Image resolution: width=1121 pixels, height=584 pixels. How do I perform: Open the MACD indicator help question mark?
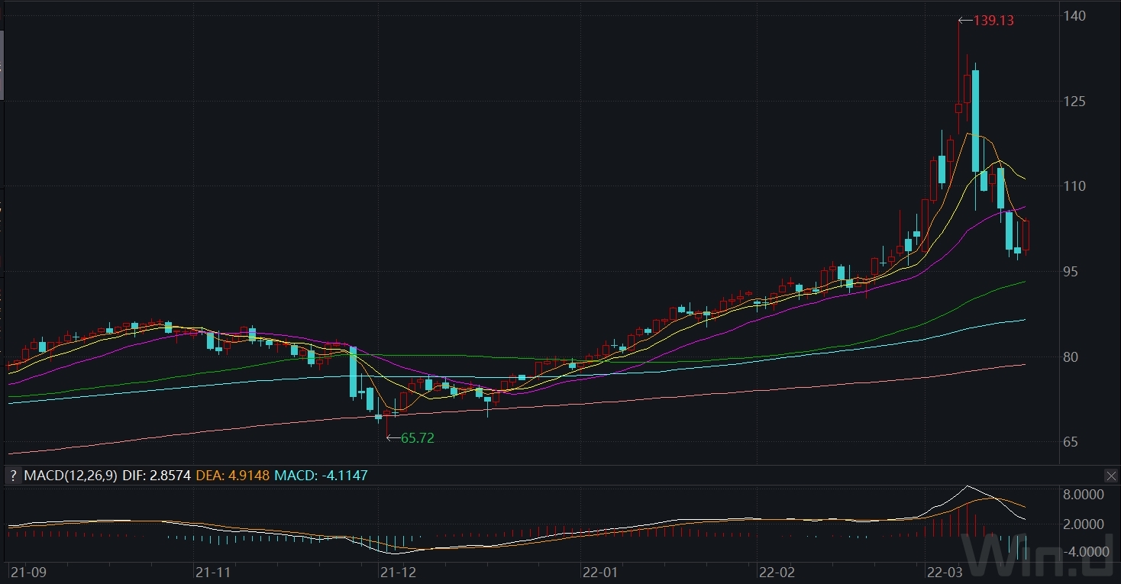point(13,476)
